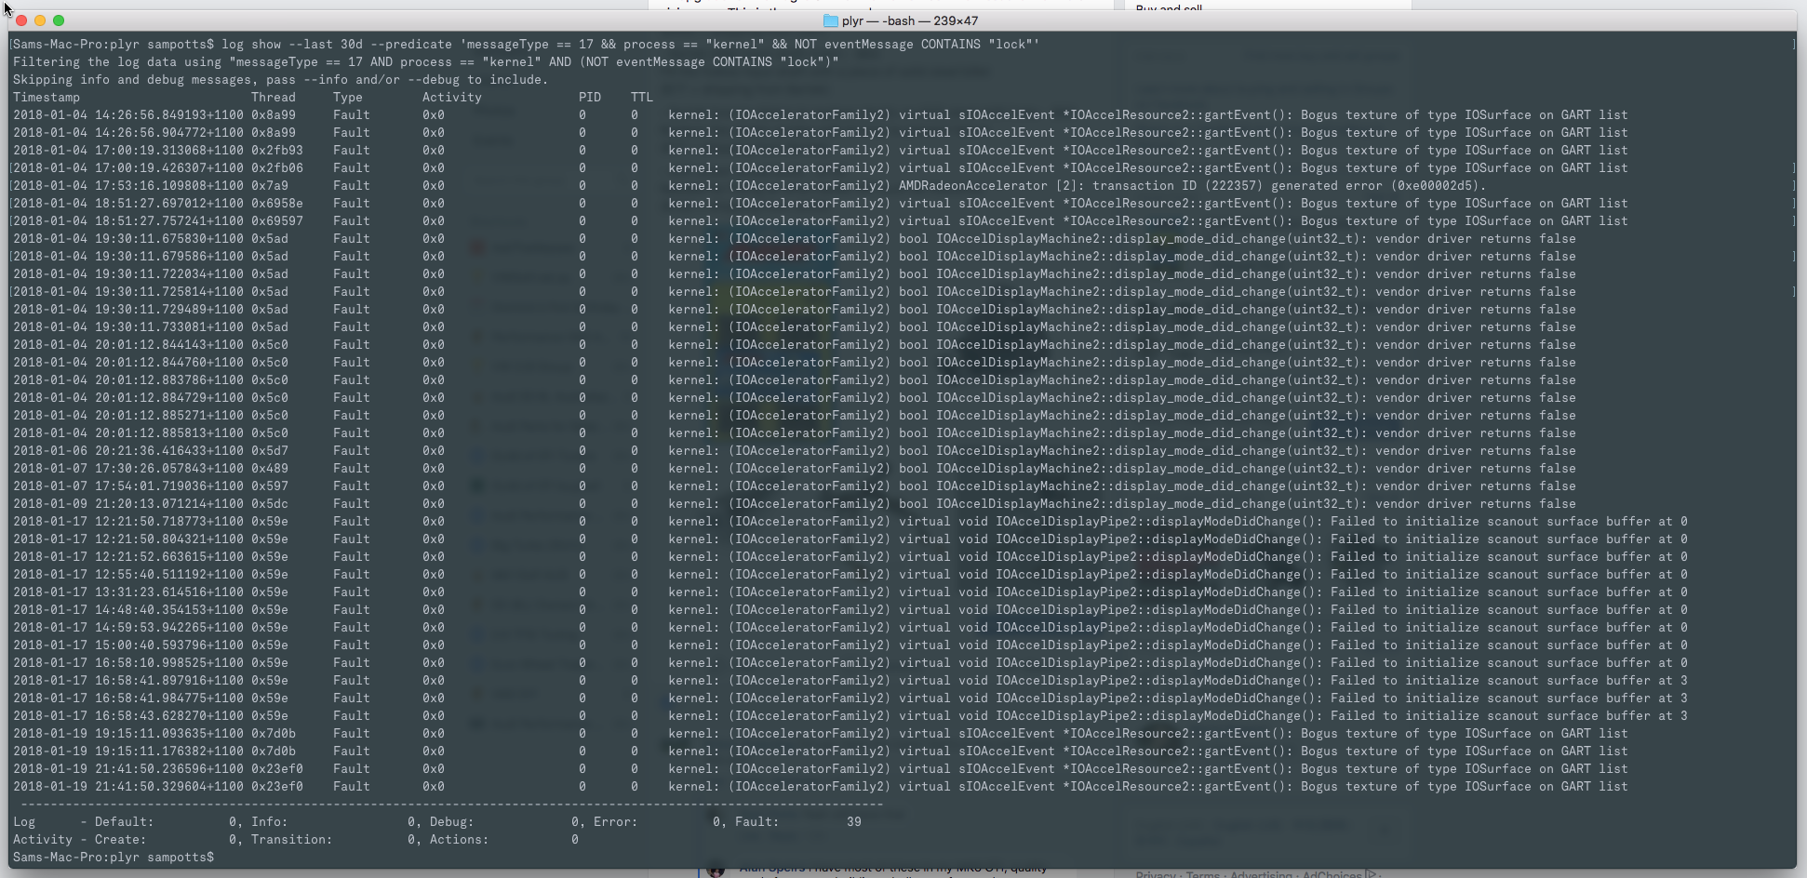Click the 'Error:' summary label
1807x878 pixels.
click(x=616, y=822)
